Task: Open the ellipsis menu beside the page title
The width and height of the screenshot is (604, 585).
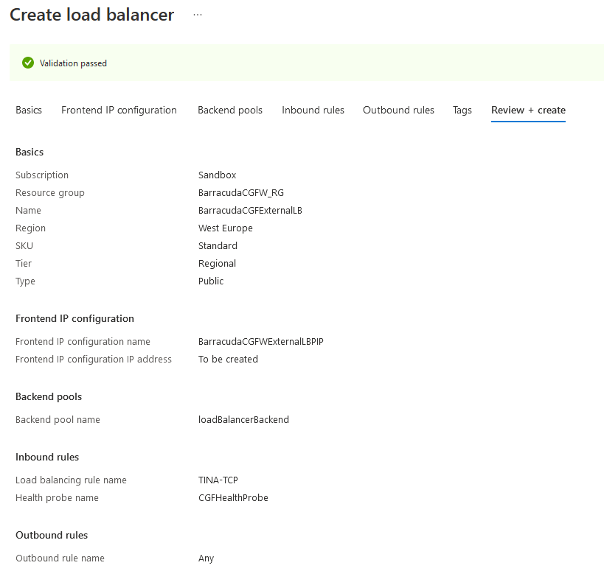Action: (196, 14)
